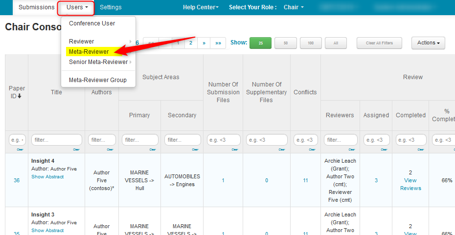The image size is (455, 235).
Task: Open the Actions dropdown
Action: click(x=428, y=43)
